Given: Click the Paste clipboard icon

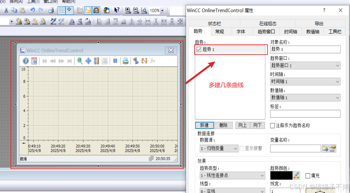Looking at the screenshot, I should [x=22, y=10].
